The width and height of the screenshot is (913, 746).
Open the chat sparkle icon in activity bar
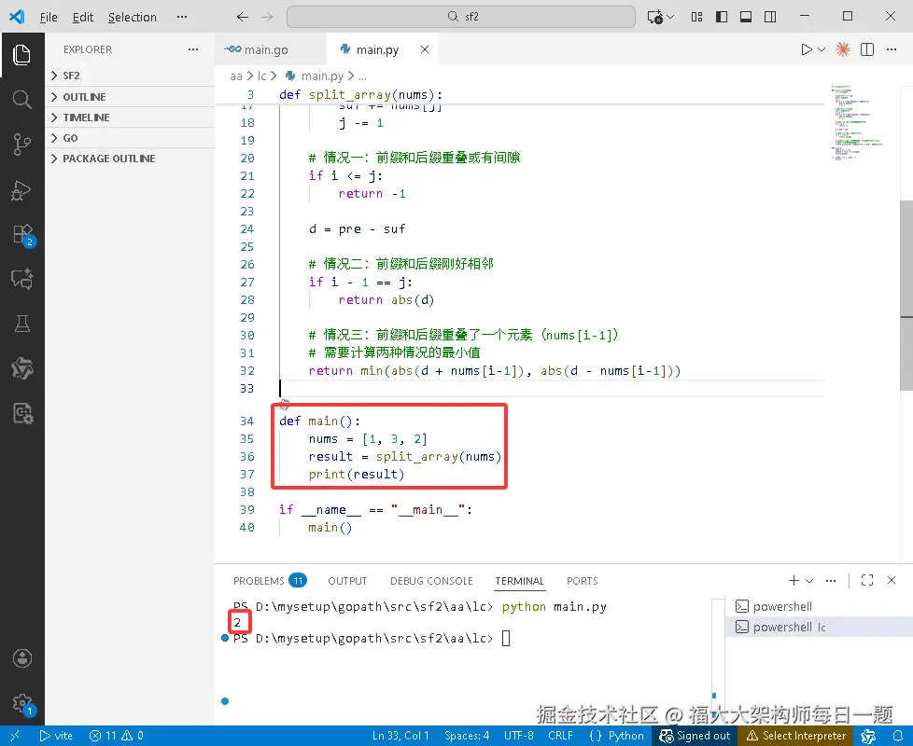click(21, 279)
